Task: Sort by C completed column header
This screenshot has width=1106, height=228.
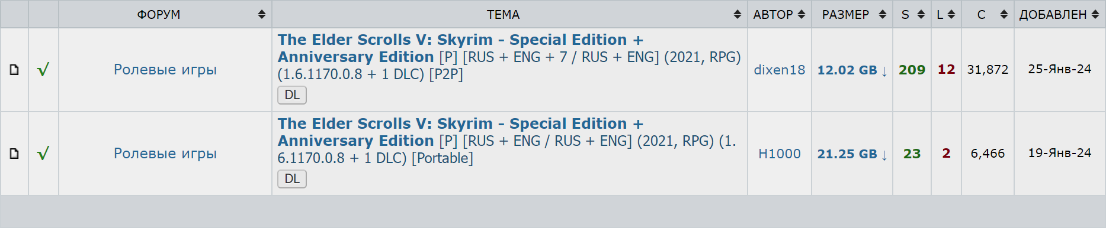Action: tap(988, 14)
